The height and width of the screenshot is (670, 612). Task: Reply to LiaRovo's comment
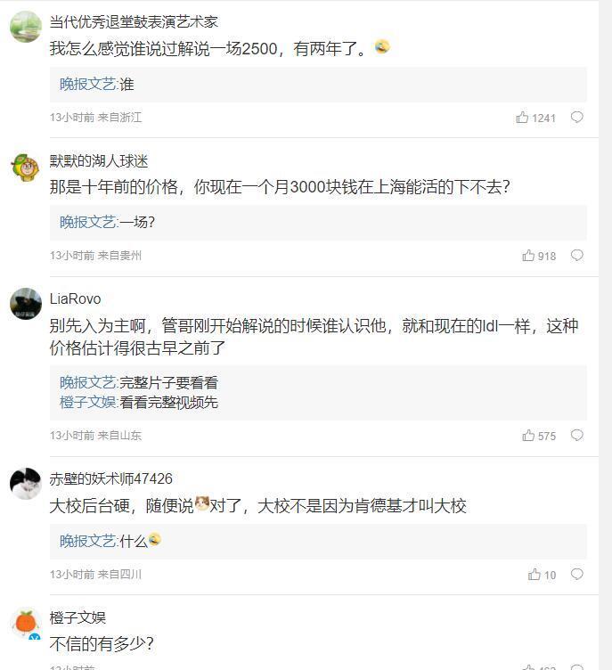click(576, 436)
